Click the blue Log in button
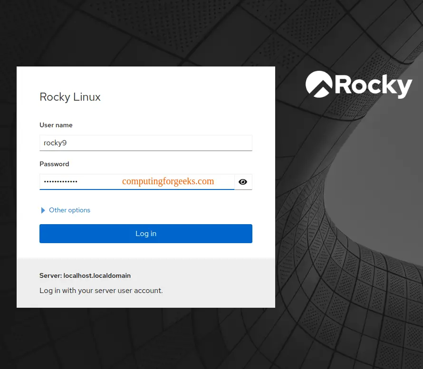Viewport: 423px width, 369px height. click(146, 234)
